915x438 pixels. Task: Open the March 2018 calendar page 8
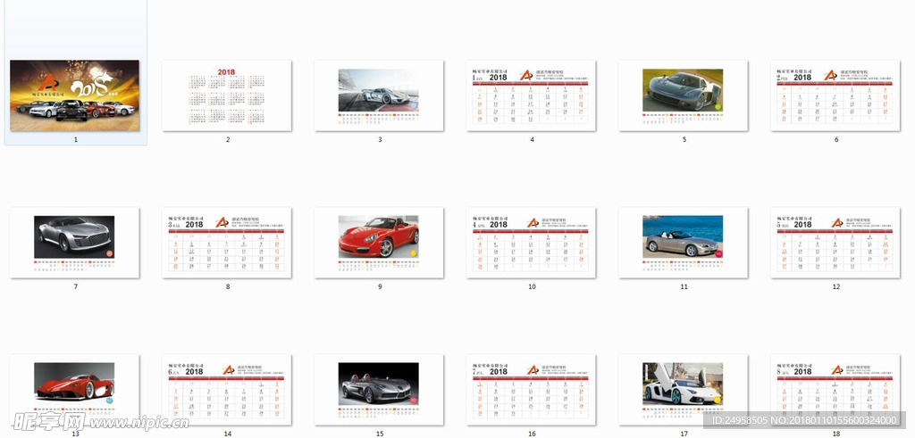pos(227,243)
